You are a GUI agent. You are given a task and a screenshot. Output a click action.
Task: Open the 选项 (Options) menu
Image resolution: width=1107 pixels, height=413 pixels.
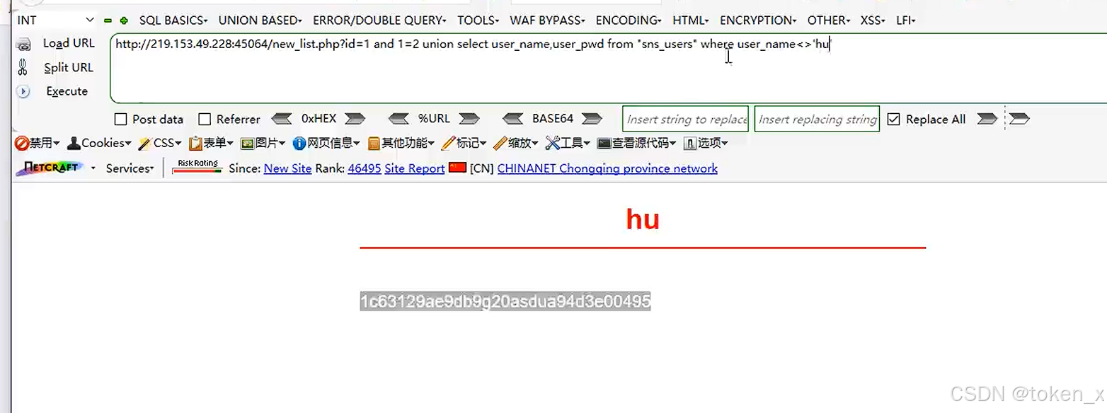click(706, 144)
